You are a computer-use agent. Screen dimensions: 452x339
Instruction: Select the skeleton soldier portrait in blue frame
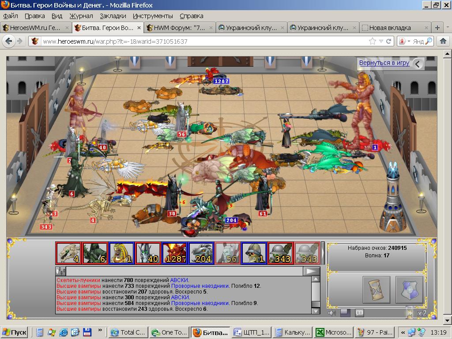(254, 253)
